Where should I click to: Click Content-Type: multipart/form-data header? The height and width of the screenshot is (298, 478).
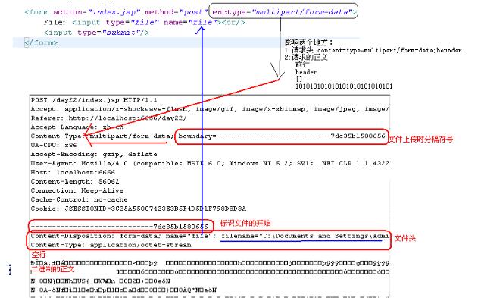102,136
